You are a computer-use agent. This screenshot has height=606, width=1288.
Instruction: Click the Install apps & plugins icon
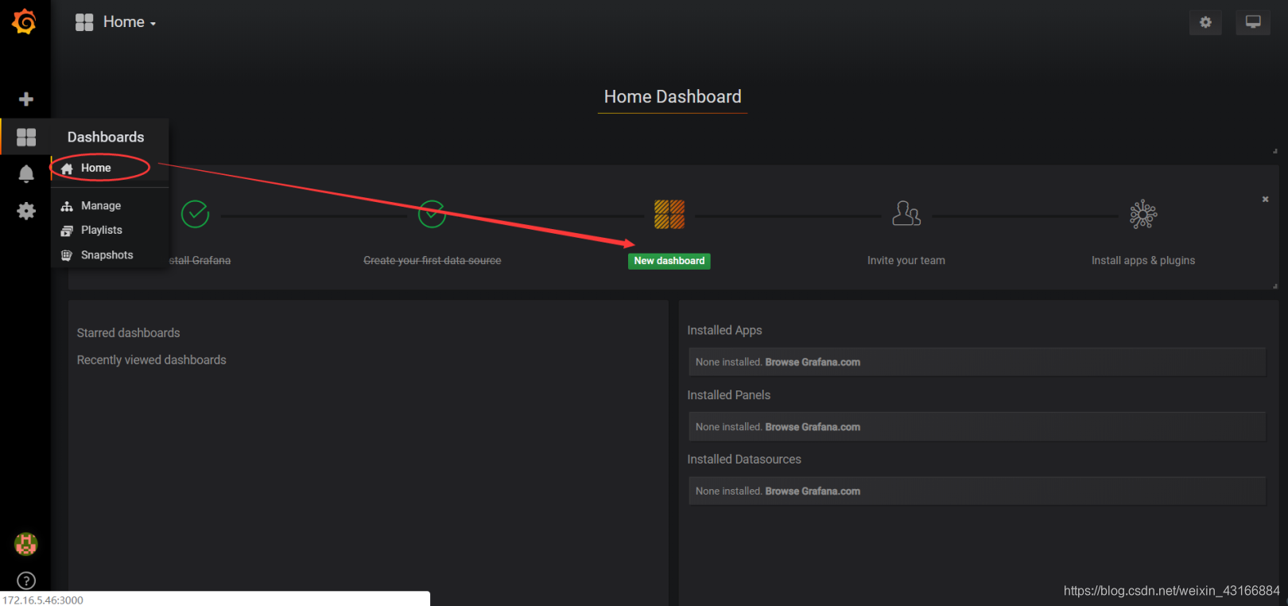[1143, 214]
